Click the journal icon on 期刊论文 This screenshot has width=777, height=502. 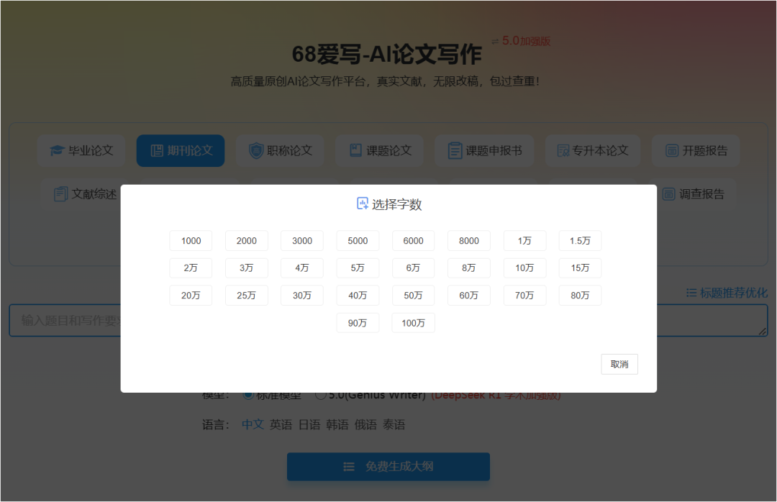point(157,150)
